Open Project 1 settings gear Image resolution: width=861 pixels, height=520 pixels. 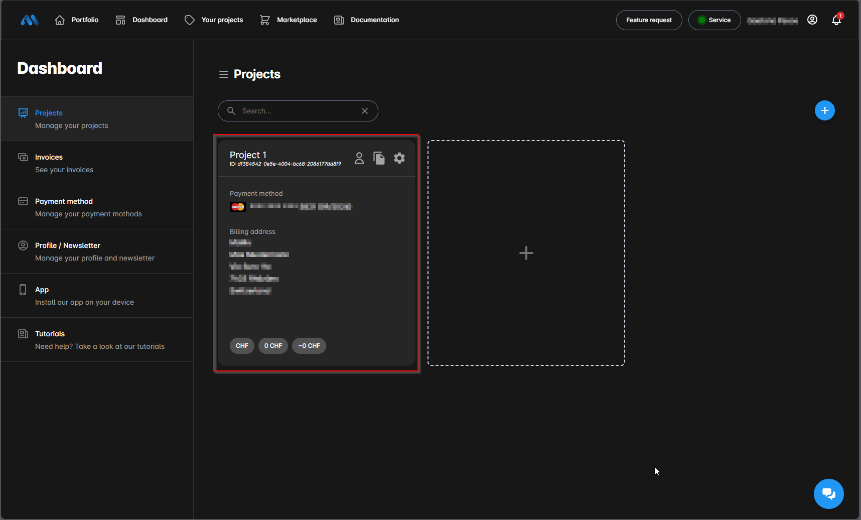point(399,158)
